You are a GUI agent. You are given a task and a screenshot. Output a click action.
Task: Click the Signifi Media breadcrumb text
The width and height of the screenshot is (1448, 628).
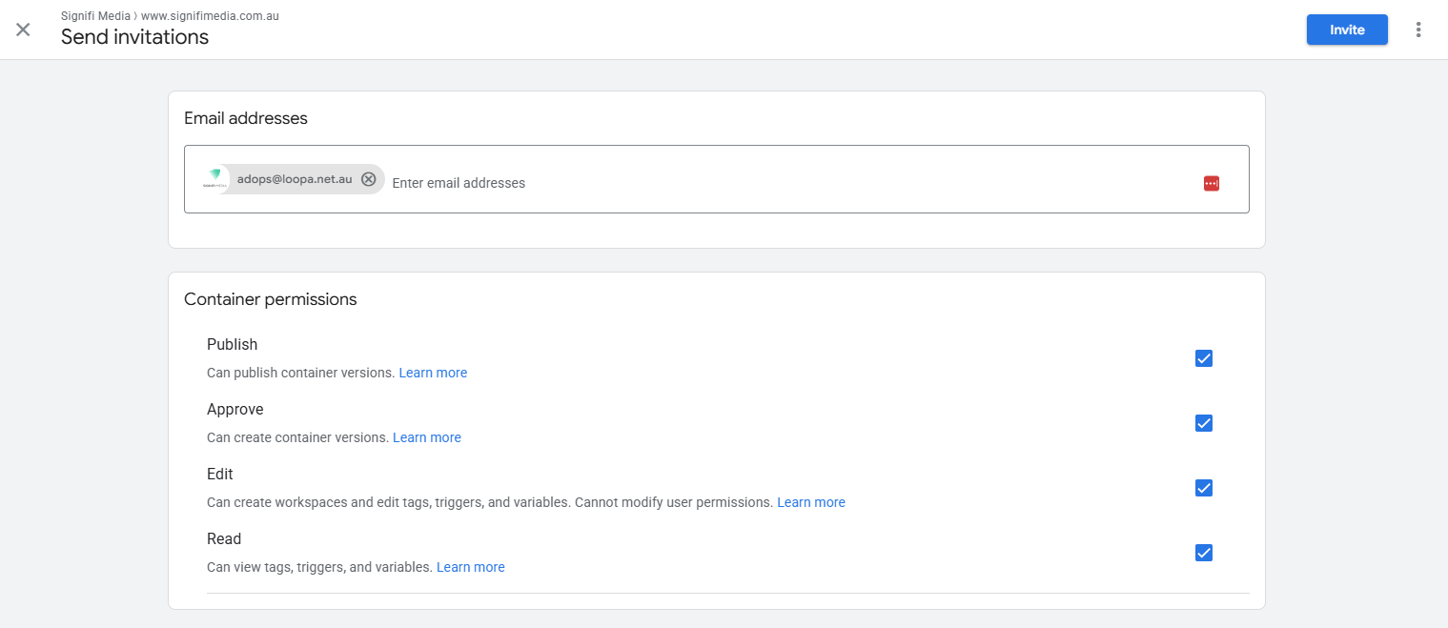[x=95, y=16]
